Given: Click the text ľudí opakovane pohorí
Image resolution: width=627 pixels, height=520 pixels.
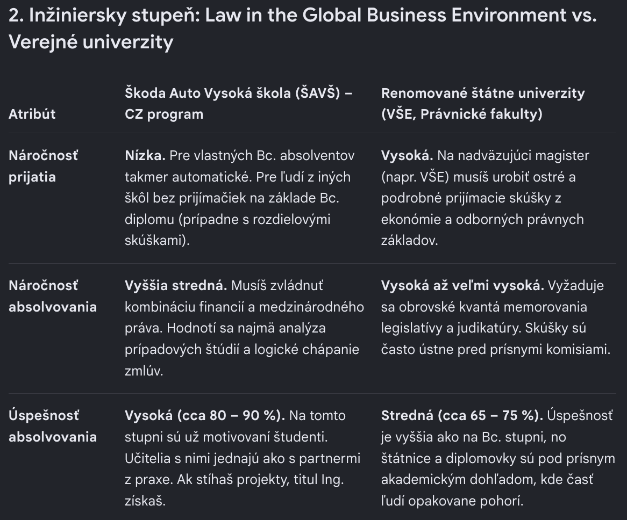Looking at the screenshot, I should point(452,501).
